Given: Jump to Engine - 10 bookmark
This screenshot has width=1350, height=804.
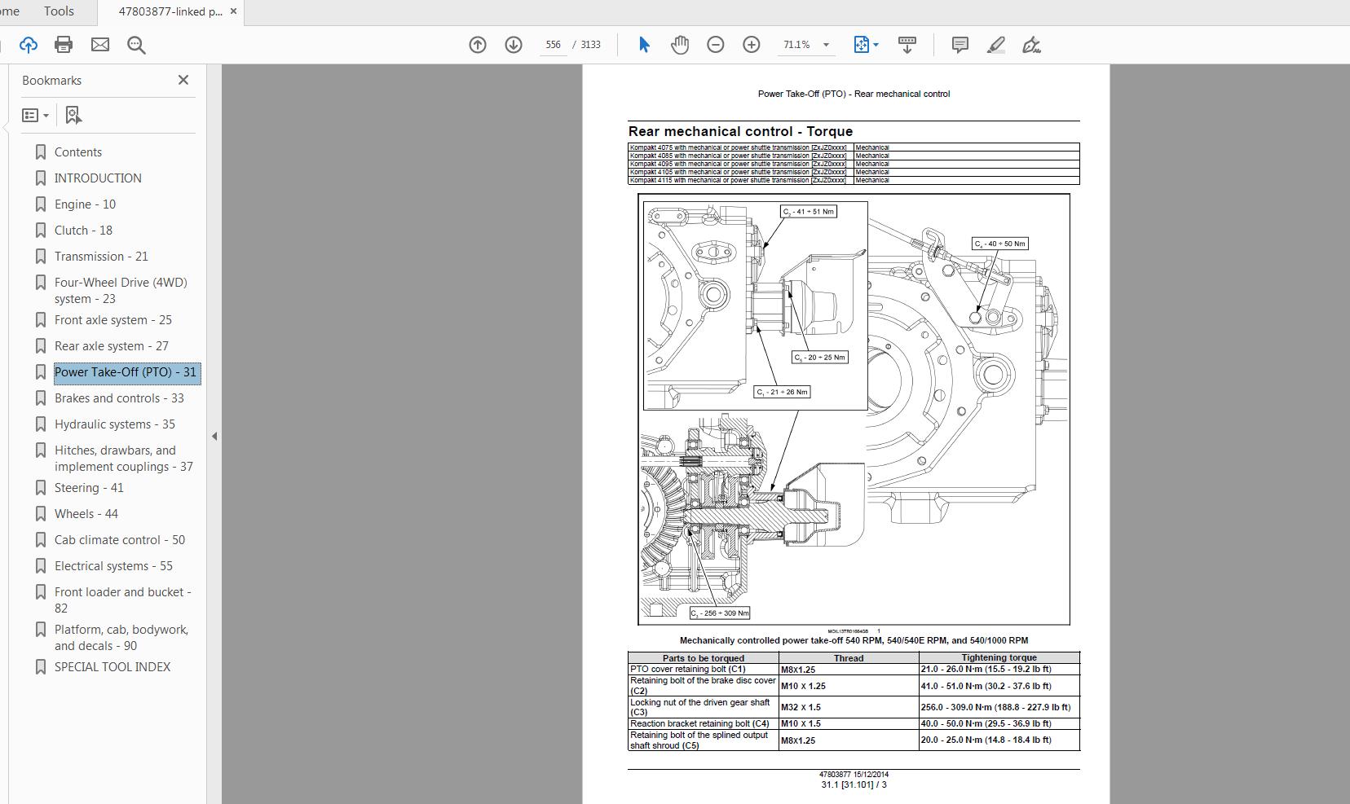Looking at the screenshot, I should pos(85,204).
